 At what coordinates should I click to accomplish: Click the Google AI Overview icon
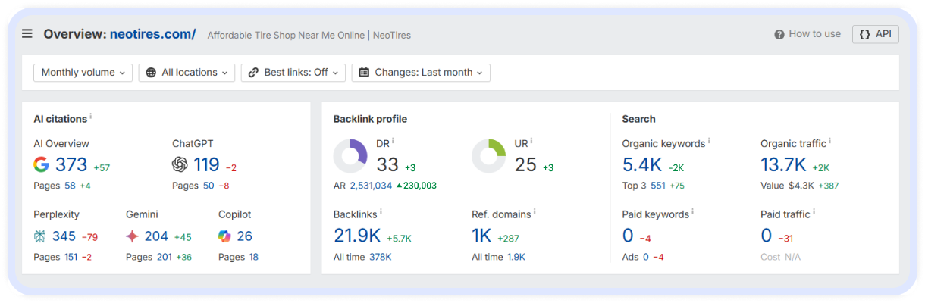pyautogui.click(x=41, y=164)
